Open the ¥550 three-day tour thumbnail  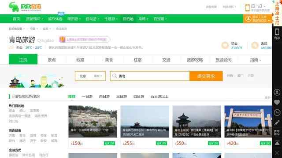coord(197,122)
